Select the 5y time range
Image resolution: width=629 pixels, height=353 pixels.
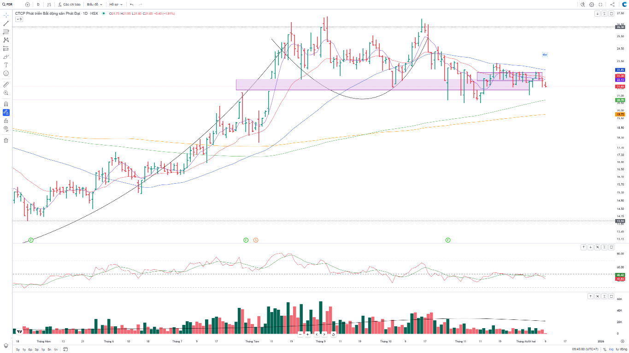pyautogui.click(x=18, y=349)
